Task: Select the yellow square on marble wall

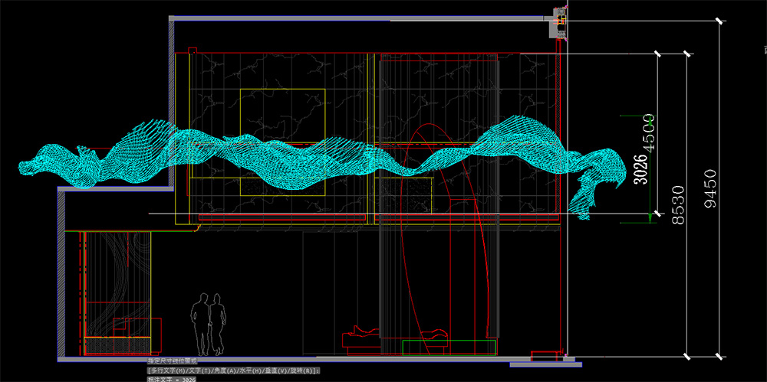Action: [282, 115]
